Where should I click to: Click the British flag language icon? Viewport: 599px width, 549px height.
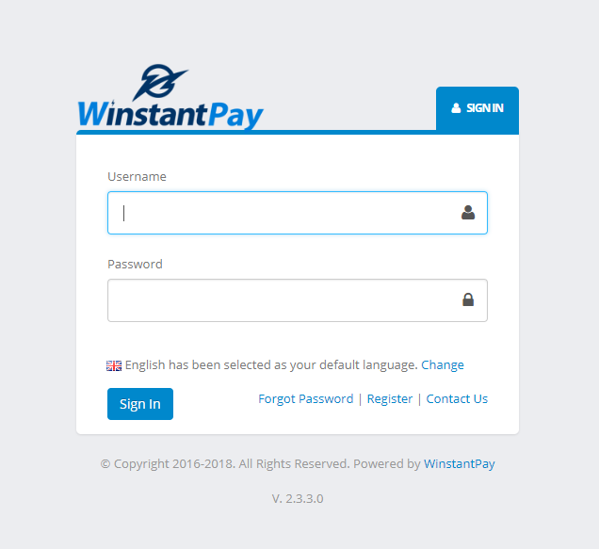[x=114, y=365]
